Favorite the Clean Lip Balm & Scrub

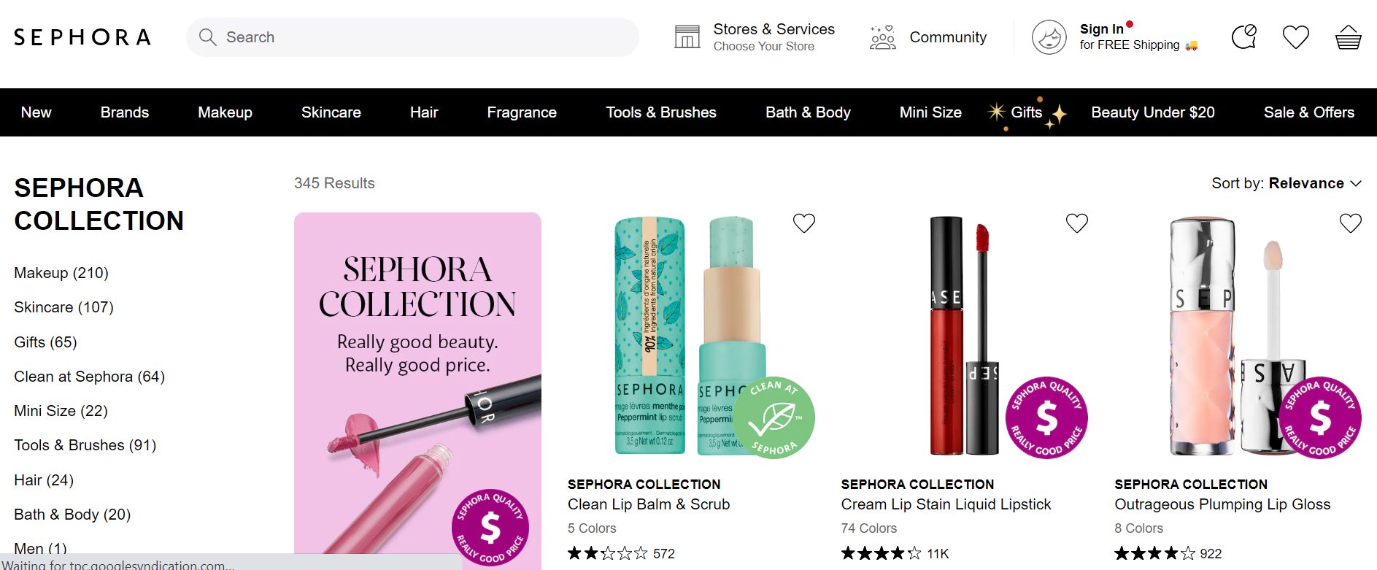803,223
